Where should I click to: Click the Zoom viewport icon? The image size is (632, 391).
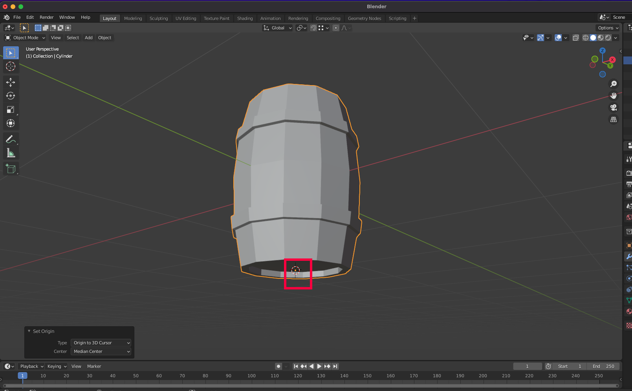pyautogui.click(x=614, y=84)
